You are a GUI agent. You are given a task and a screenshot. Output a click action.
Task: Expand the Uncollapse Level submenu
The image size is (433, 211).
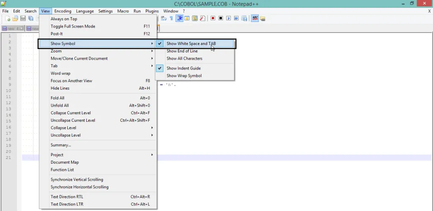pos(98,135)
